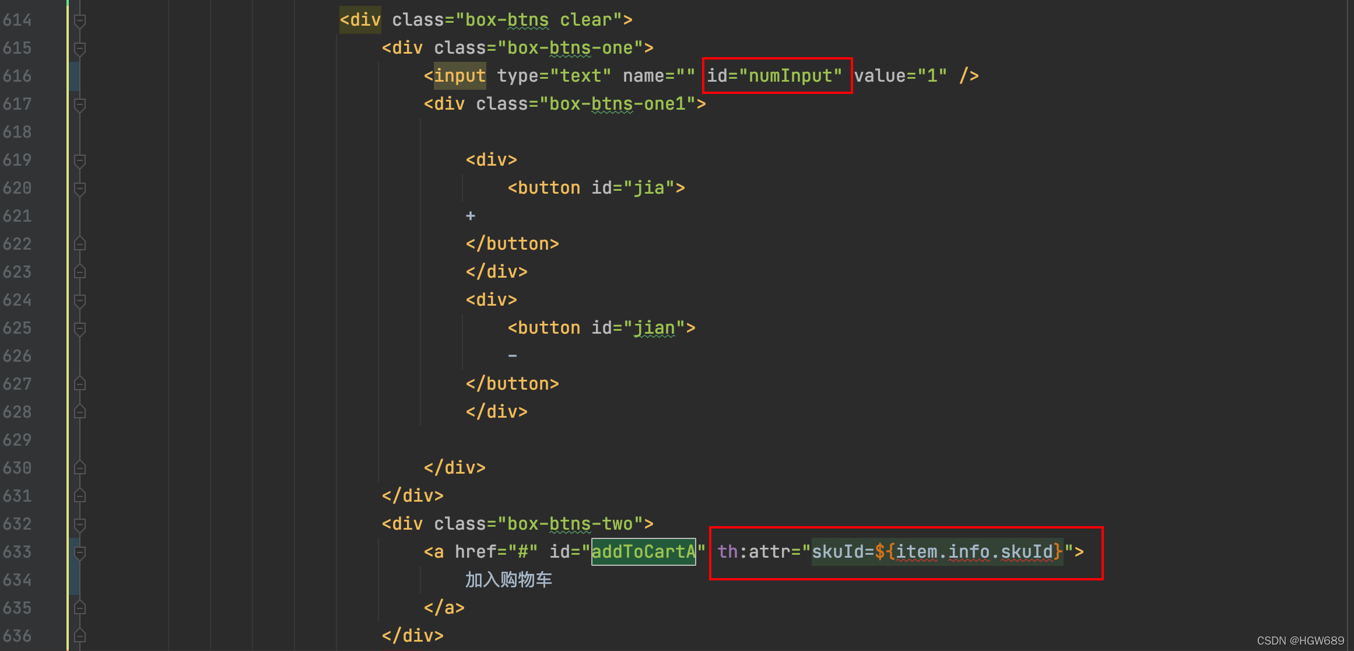This screenshot has height=651, width=1354.
Task: Click the closing </div> on line 636
Action: click(413, 636)
